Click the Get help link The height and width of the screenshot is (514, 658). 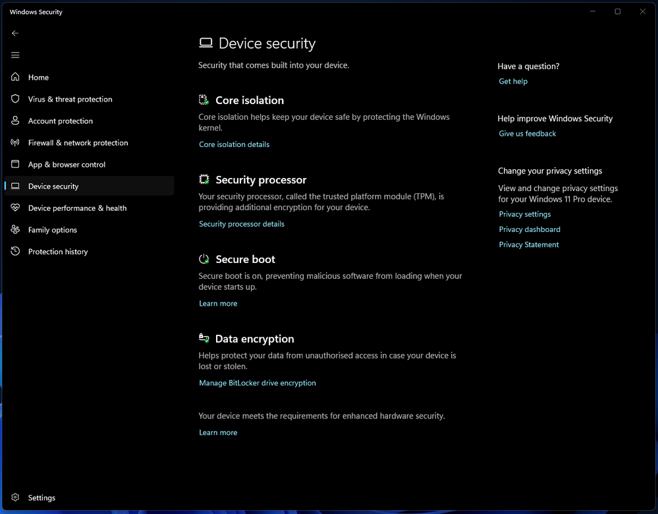coord(513,81)
